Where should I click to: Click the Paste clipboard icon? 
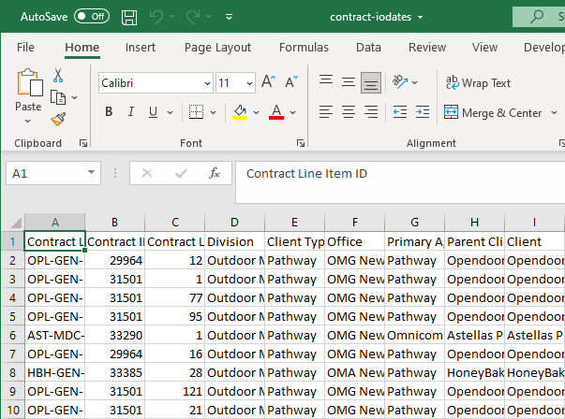click(30, 82)
